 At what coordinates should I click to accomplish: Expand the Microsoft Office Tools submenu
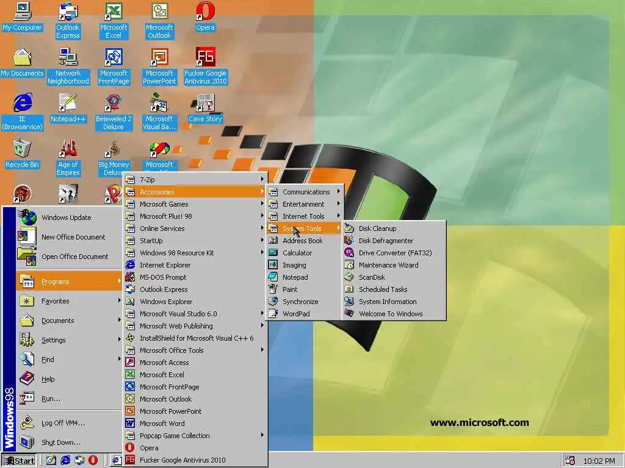click(x=195, y=350)
